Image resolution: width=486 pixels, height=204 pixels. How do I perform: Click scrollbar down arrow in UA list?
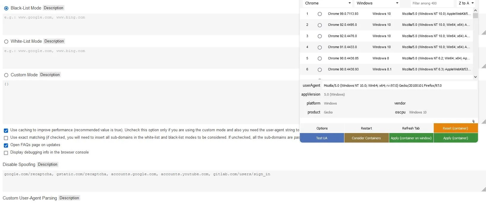pyautogui.click(x=475, y=77)
